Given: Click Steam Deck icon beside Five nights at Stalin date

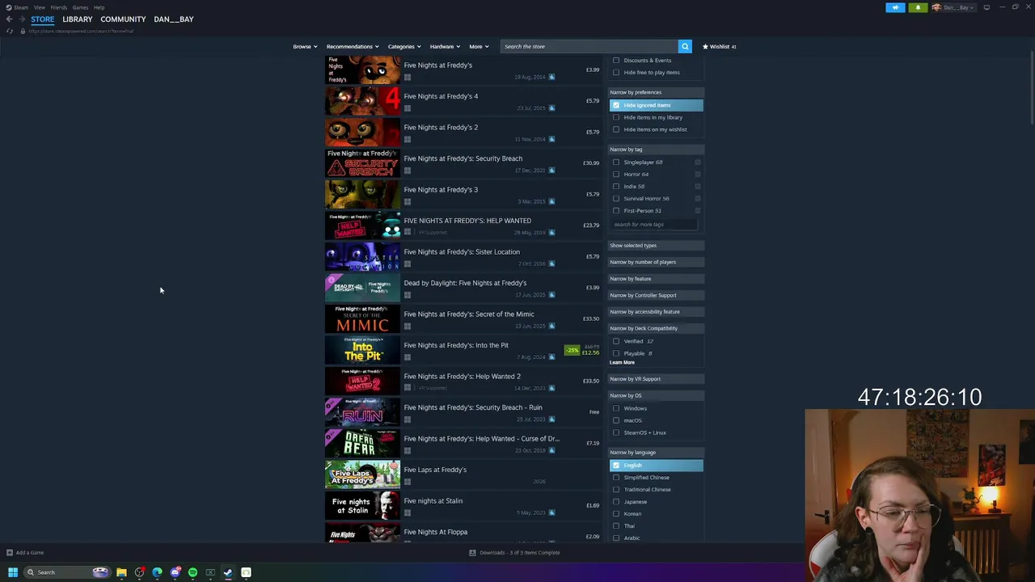Looking at the screenshot, I should (551, 512).
